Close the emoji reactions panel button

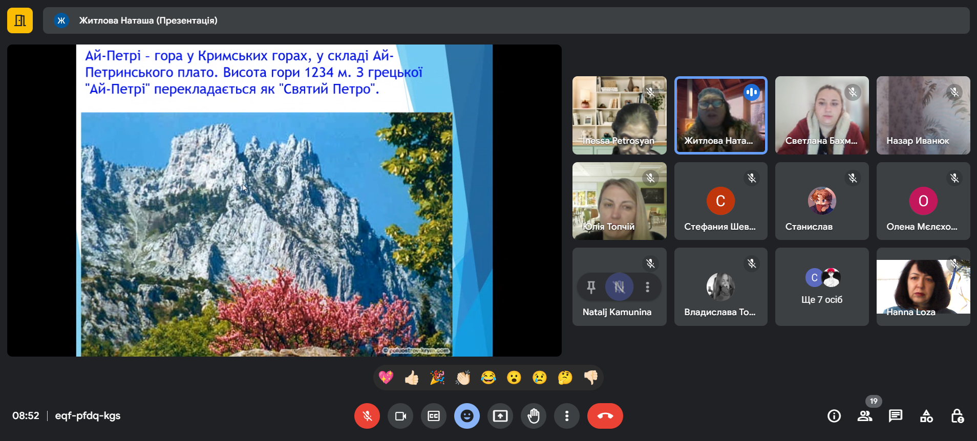[x=466, y=416]
